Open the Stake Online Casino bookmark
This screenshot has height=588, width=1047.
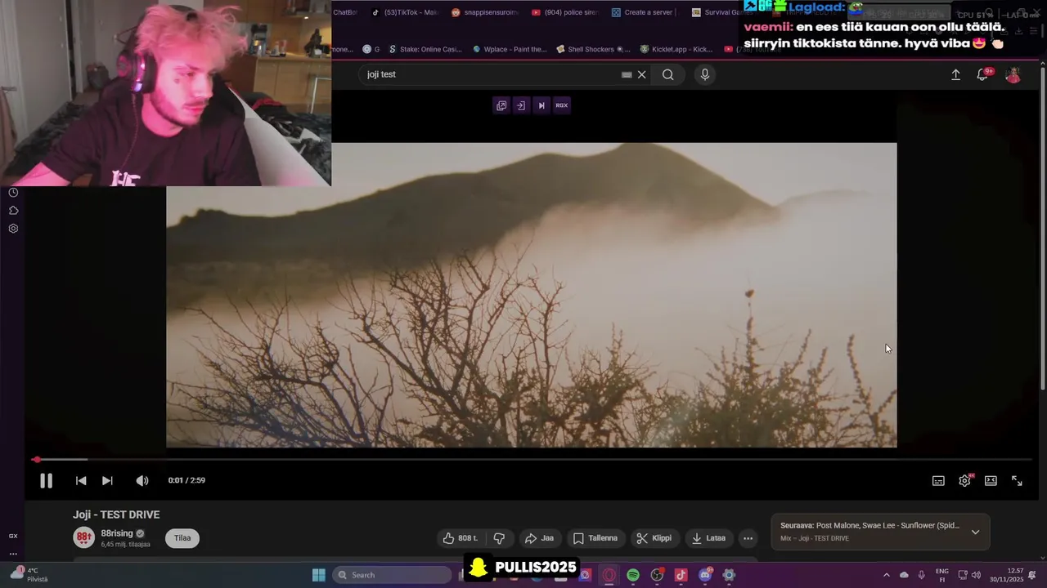point(425,49)
